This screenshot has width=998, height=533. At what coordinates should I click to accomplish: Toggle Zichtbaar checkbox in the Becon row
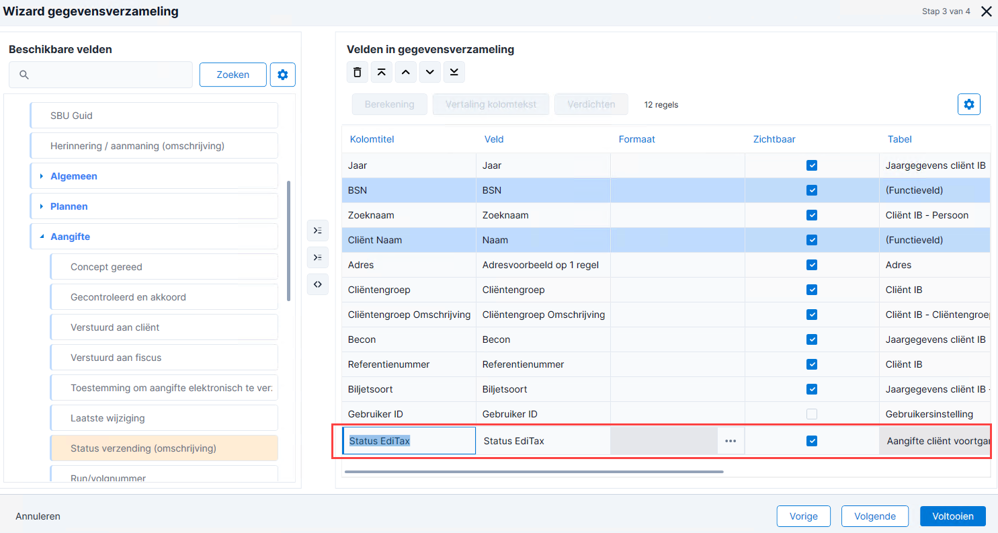click(x=812, y=339)
